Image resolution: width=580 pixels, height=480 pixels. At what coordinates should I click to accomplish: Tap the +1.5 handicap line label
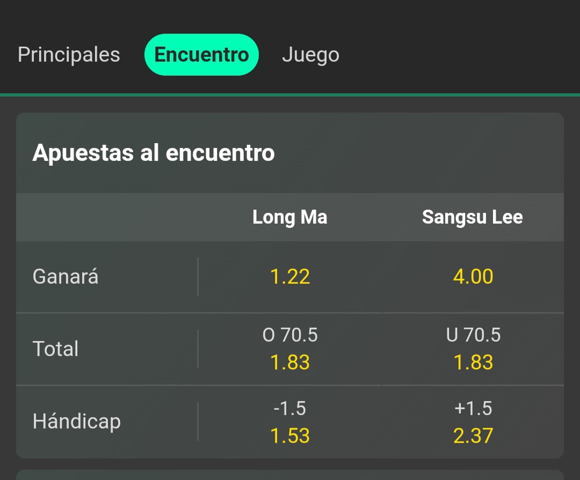pyautogui.click(x=473, y=408)
